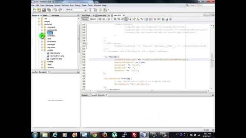Viewport: 246px width, 138px height.
Task: Open Google Chrome from the taskbar
Action: tap(95, 135)
